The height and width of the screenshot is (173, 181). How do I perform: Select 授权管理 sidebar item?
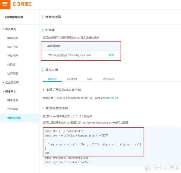[13, 56]
